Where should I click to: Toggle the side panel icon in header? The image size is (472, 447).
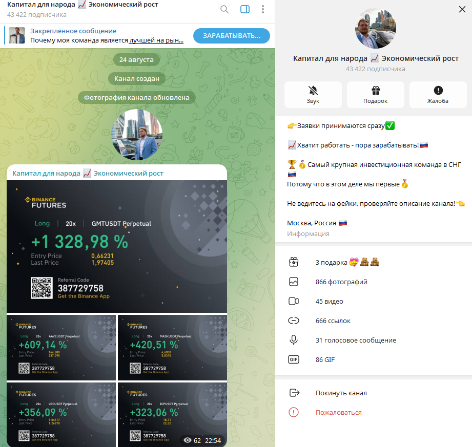(x=245, y=9)
